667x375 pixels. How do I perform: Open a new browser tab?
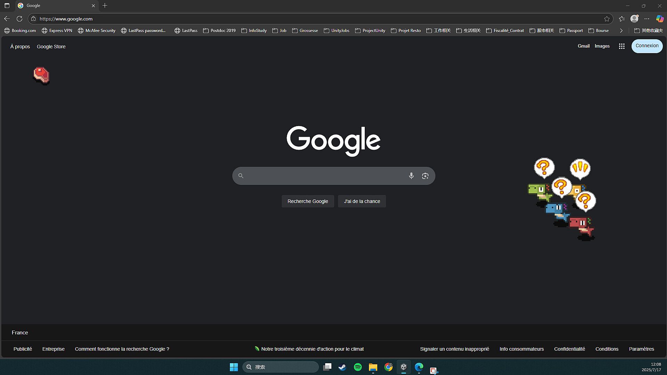coord(105,6)
